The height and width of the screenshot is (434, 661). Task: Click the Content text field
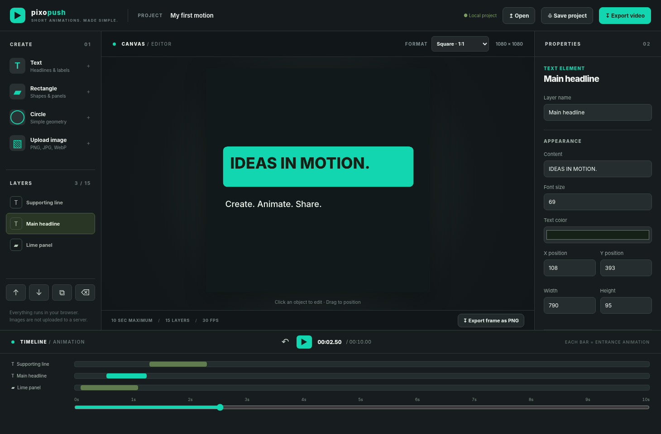click(598, 169)
